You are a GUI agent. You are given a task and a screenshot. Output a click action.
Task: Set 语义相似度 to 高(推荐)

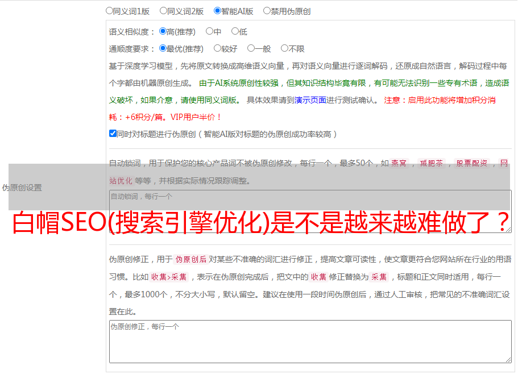[163, 31]
